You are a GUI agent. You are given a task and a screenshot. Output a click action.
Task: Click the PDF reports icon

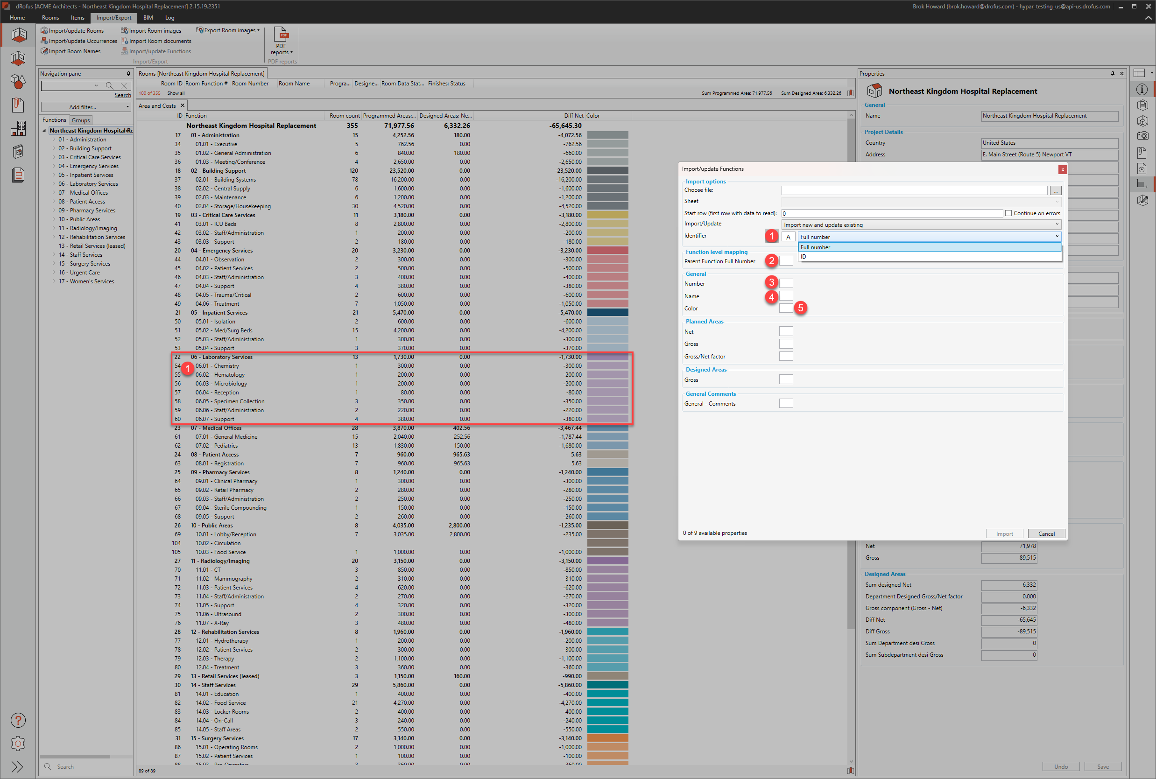point(282,35)
